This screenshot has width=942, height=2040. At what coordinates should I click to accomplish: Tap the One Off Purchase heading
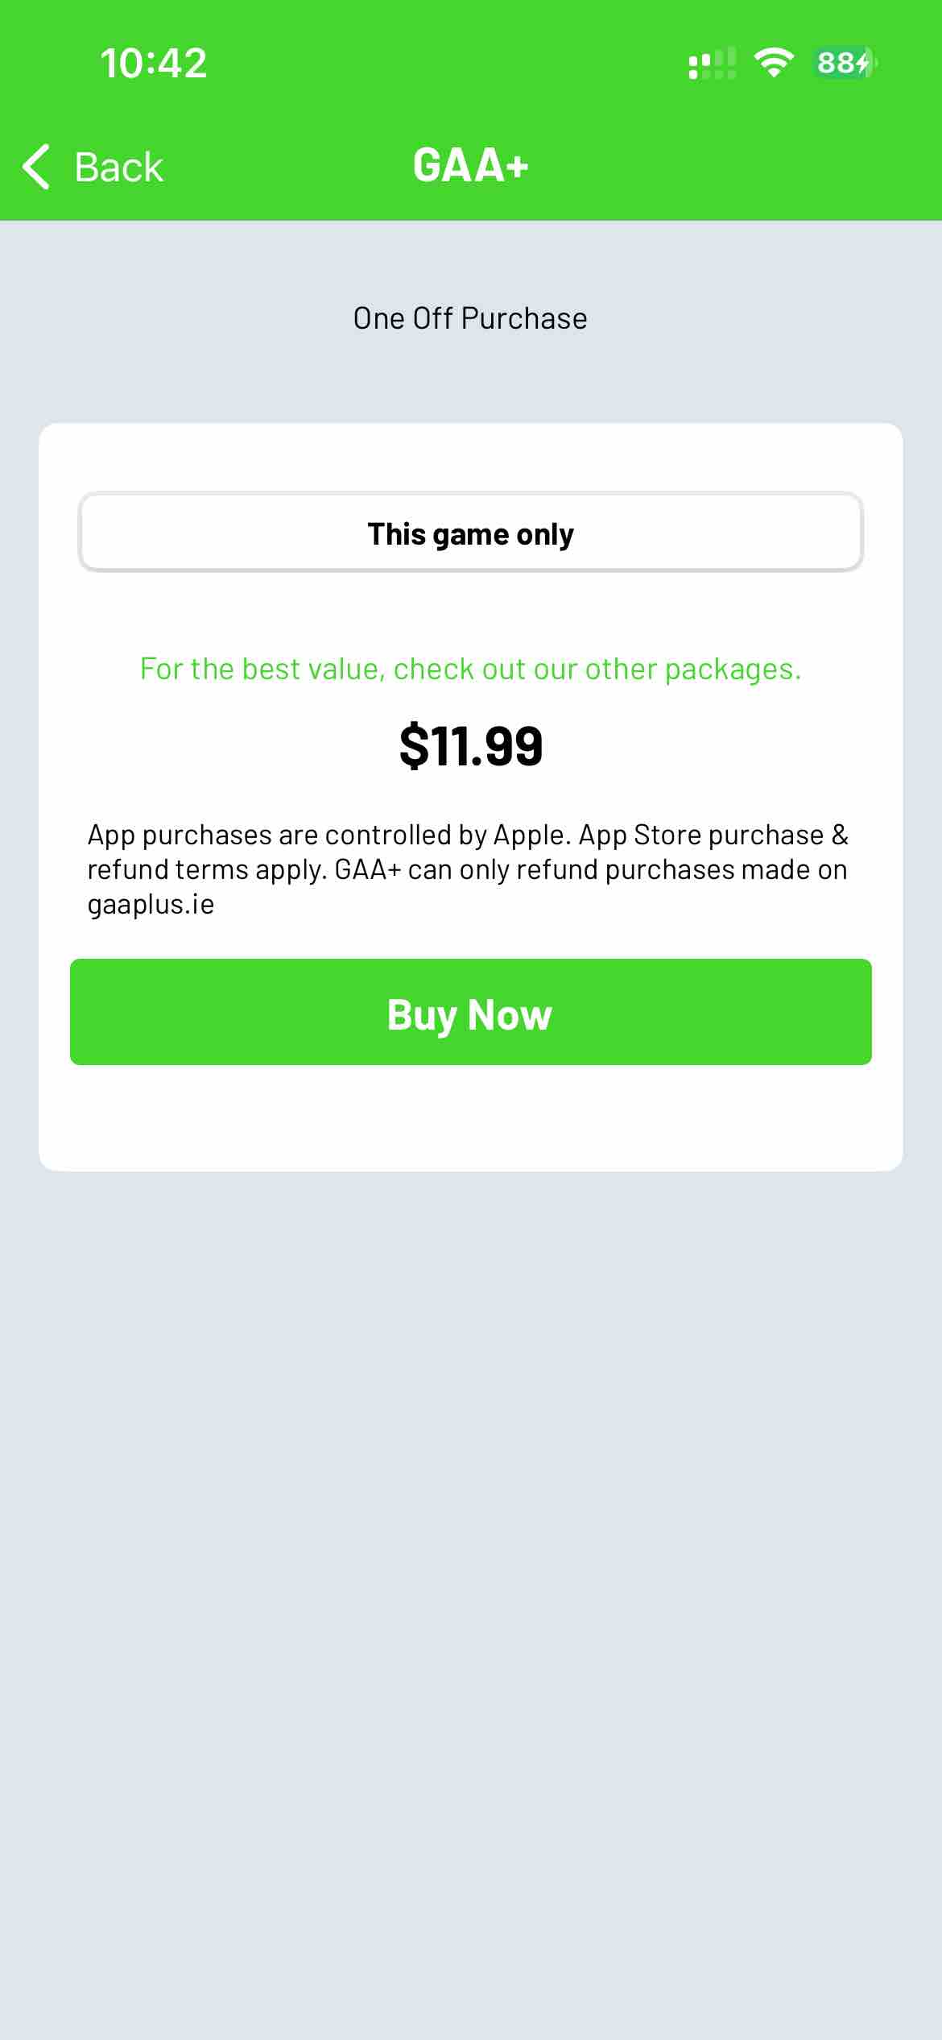pyautogui.click(x=470, y=319)
